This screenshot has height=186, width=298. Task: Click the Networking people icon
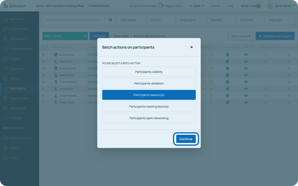(5, 128)
